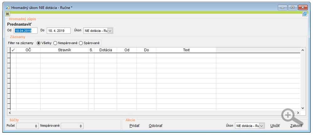Expand the bottom Úkon combo box
The height and width of the screenshot is (135, 313).
[262, 126]
